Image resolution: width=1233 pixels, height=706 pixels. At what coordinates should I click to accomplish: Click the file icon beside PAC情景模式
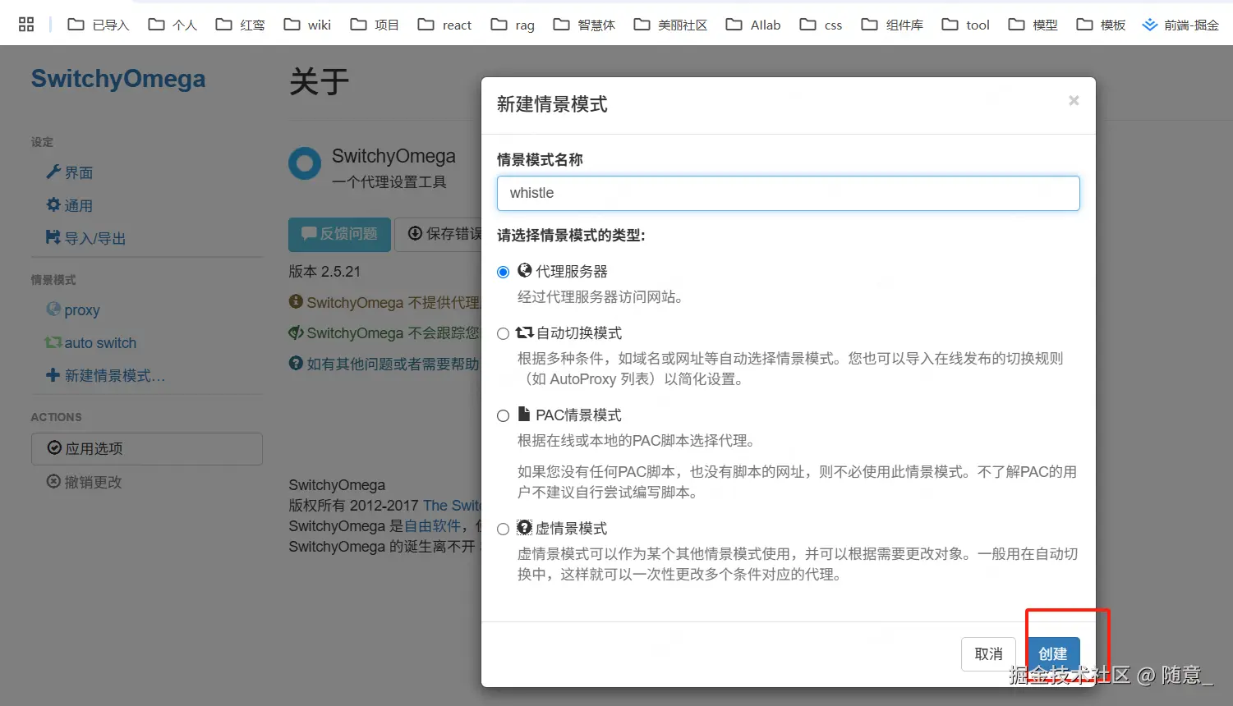click(524, 414)
